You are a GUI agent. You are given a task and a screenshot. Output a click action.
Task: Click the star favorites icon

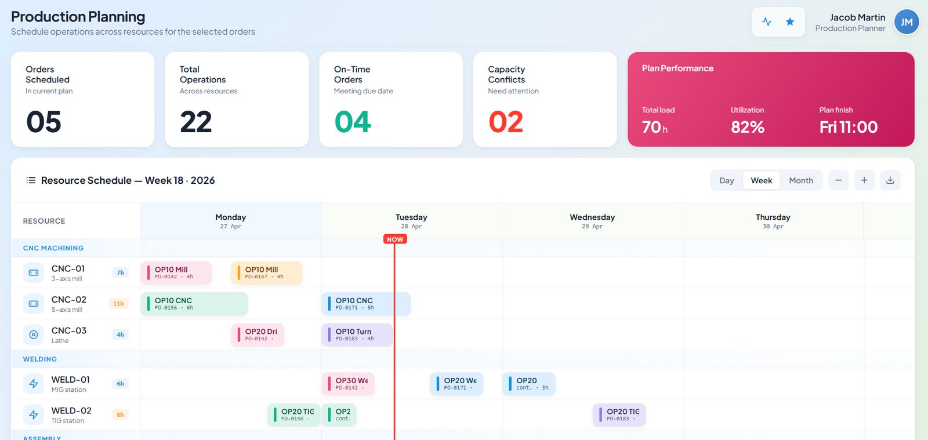pyautogui.click(x=790, y=22)
